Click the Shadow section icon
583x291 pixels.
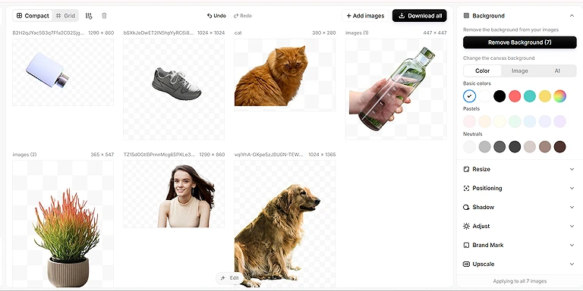pyautogui.click(x=466, y=207)
